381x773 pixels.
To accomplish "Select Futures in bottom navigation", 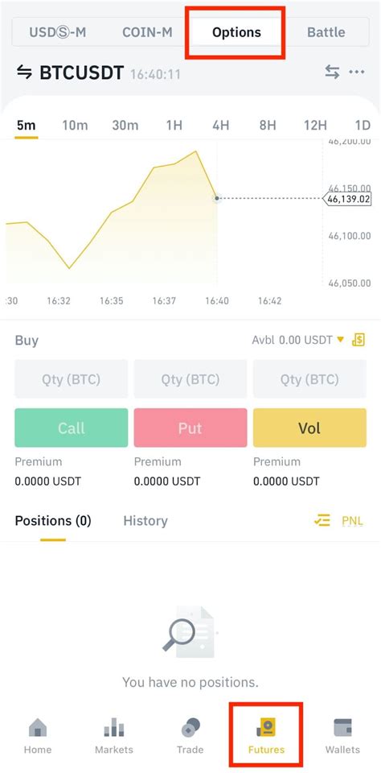I will (x=266, y=736).
